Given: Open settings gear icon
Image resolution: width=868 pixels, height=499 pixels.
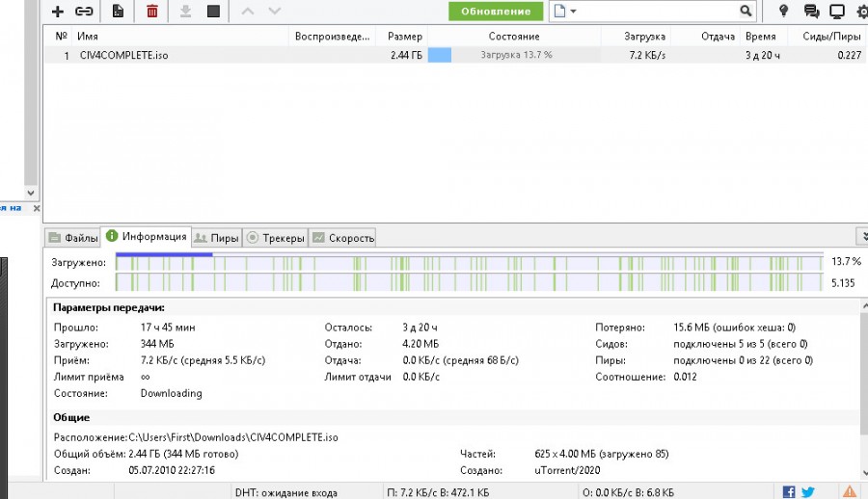Looking at the screenshot, I should coord(862,11).
